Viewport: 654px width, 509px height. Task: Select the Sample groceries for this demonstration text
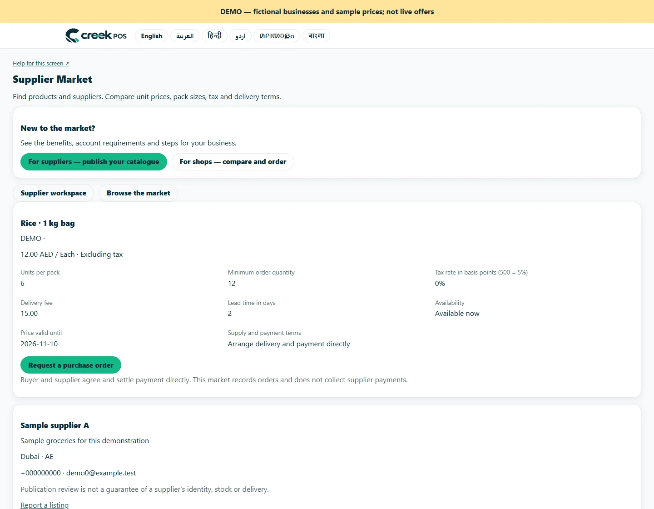point(84,441)
